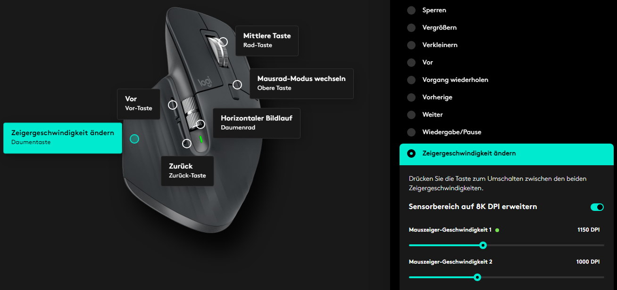Click the Mauszeiger-Geschwindigkeit 2 slider handle
Viewport: 617px width, 290px height.
[477, 277]
